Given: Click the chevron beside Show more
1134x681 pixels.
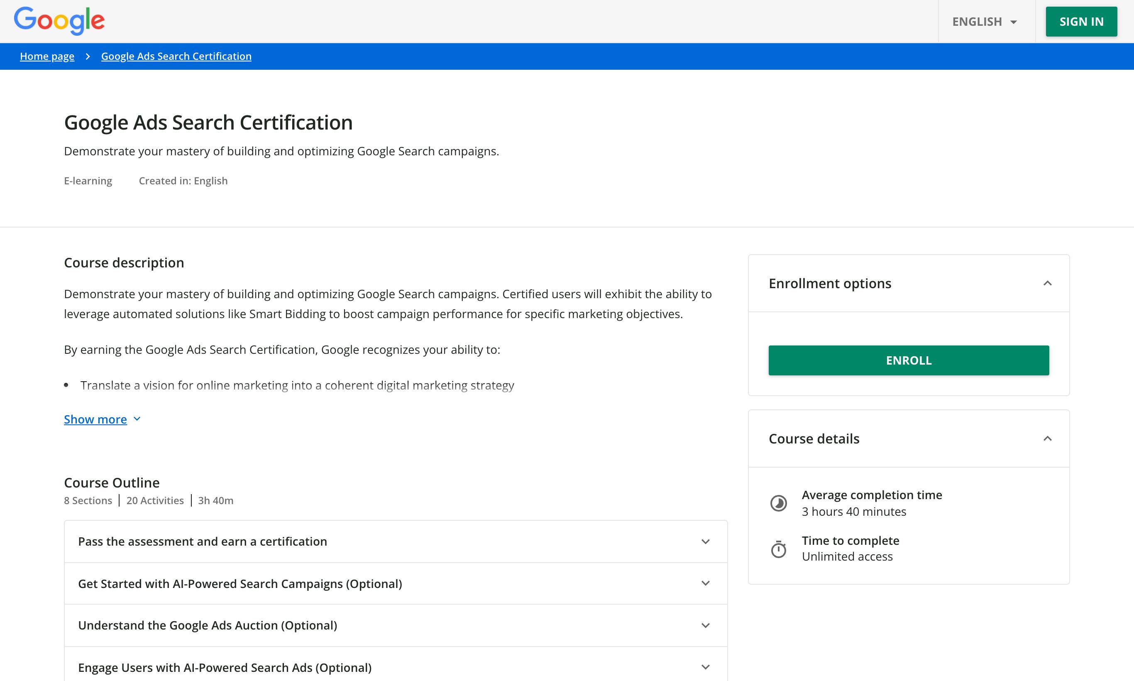Looking at the screenshot, I should click(x=137, y=419).
